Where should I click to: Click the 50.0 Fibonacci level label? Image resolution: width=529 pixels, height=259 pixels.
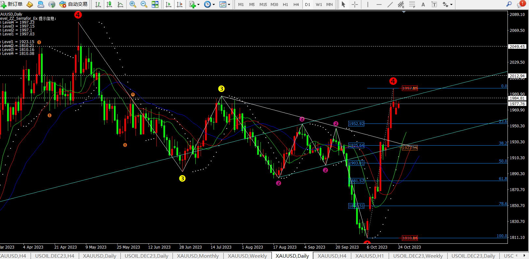(x=503, y=161)
